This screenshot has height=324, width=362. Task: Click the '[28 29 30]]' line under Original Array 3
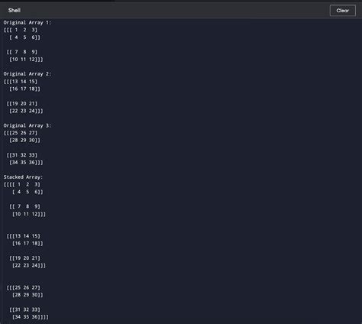24,140
